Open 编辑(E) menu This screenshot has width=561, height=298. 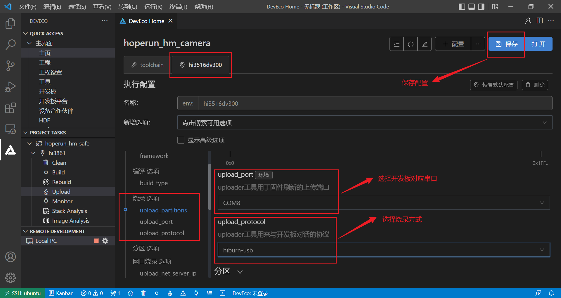point(52,6)
